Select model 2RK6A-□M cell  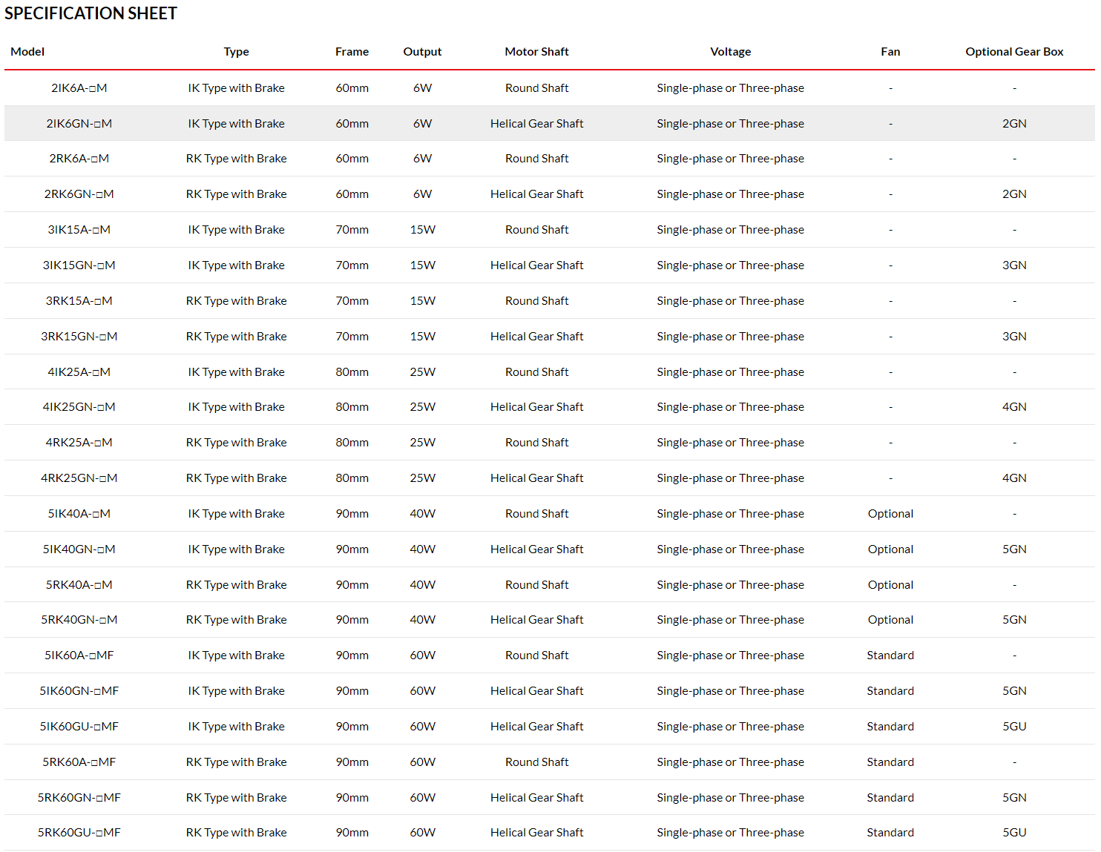[x=79, y=159]
